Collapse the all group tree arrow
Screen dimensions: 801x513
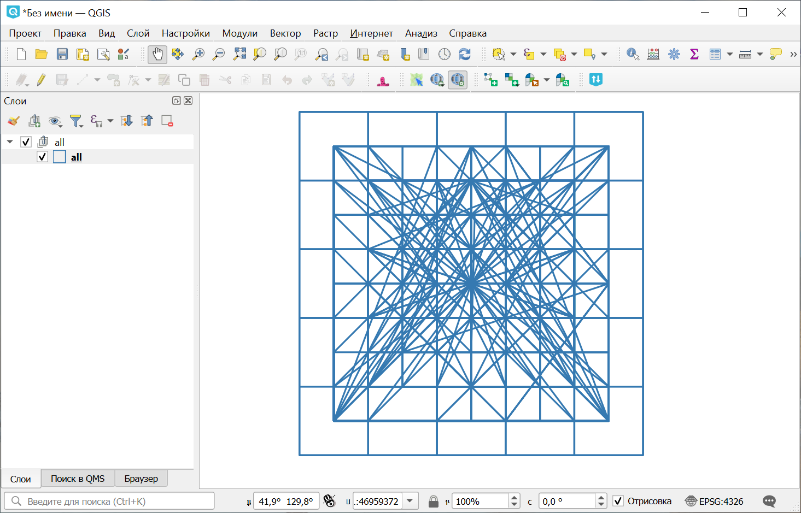pos(10,142)
